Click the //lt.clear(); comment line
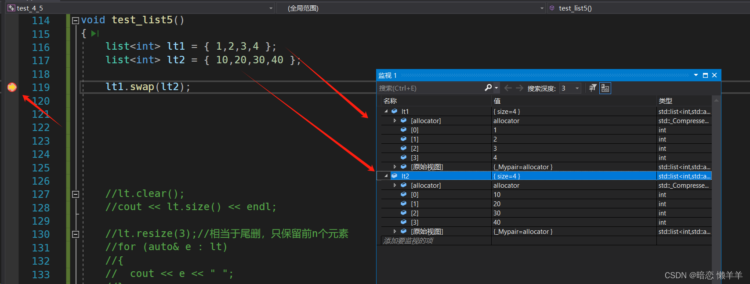Viewport: 750px width, 284px height. pos(145,193)
